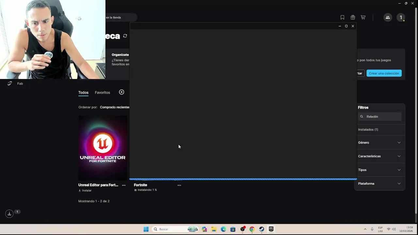Open the Fortnite game title

[140, 185]
